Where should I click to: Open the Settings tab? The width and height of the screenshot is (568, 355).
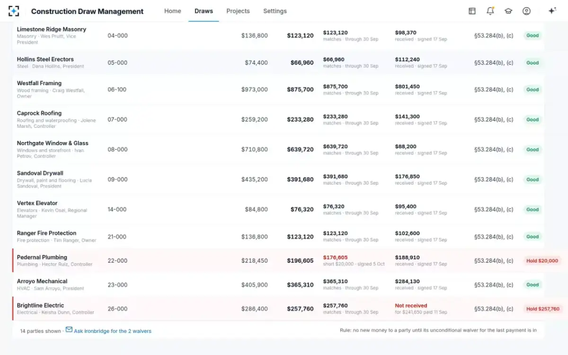(x=275, y=11)
